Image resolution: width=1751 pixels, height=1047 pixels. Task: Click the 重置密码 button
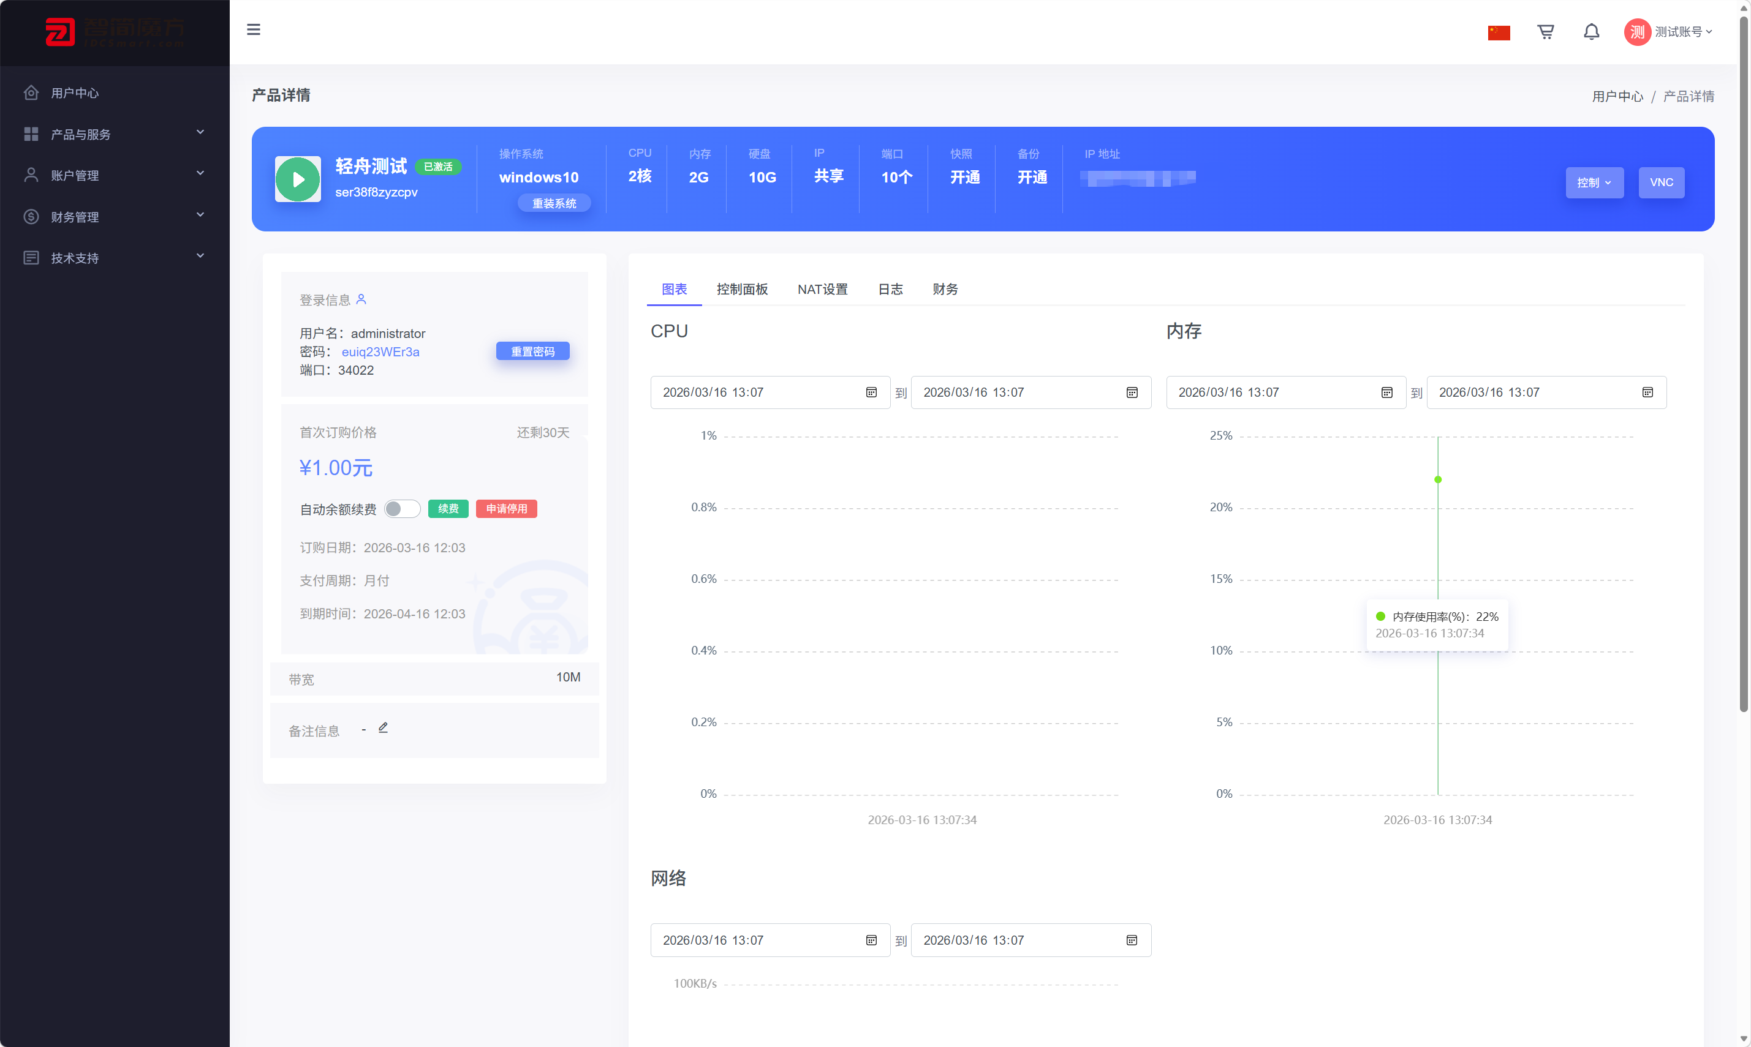pos(532,351)
